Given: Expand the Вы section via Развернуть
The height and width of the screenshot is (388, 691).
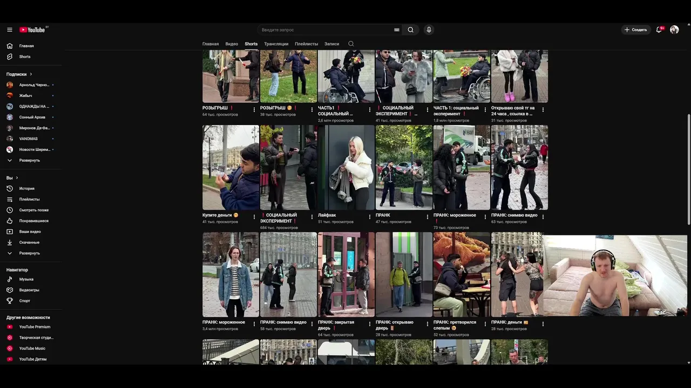Looking at the screenshot, I should 31,253.
